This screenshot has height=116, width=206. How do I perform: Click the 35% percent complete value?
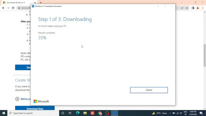click(x=42, y=38)
